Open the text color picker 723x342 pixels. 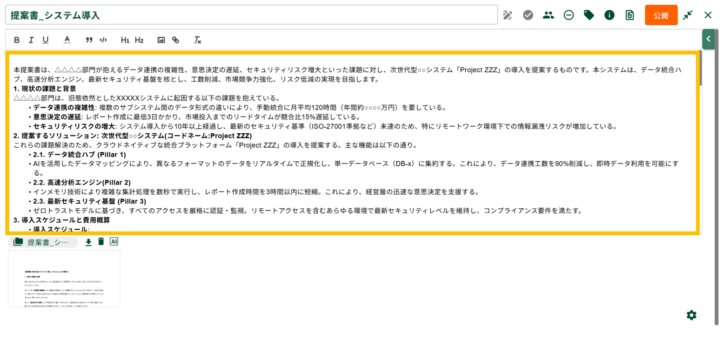[x=67, y=40]
